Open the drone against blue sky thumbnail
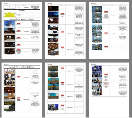Image resolution: width=132 pixels, height=118 pixels. point(10,24)
